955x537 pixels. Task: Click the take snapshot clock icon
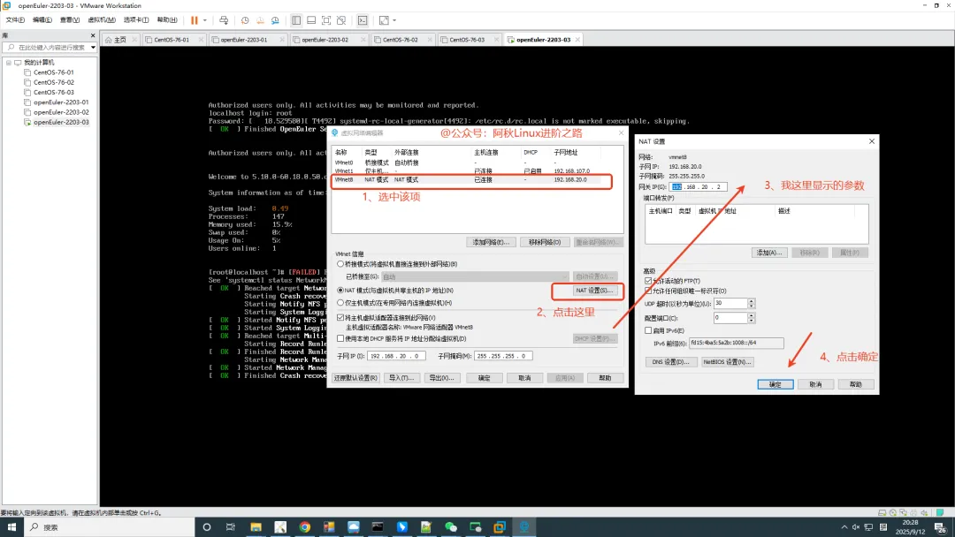click(x=244, y=19)
